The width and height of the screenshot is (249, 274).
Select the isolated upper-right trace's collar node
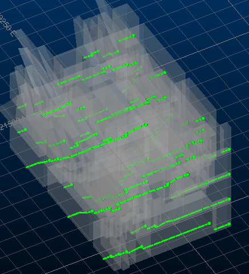coord(164,72)
